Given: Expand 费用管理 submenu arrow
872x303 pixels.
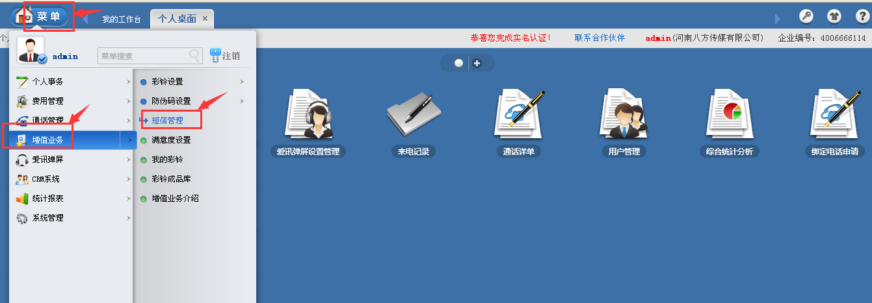Looking at the screenshot, I should [129, 101].
